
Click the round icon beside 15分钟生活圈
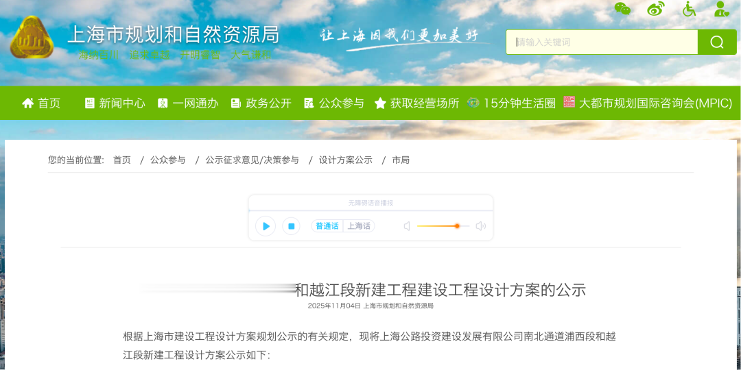[473, 102]
